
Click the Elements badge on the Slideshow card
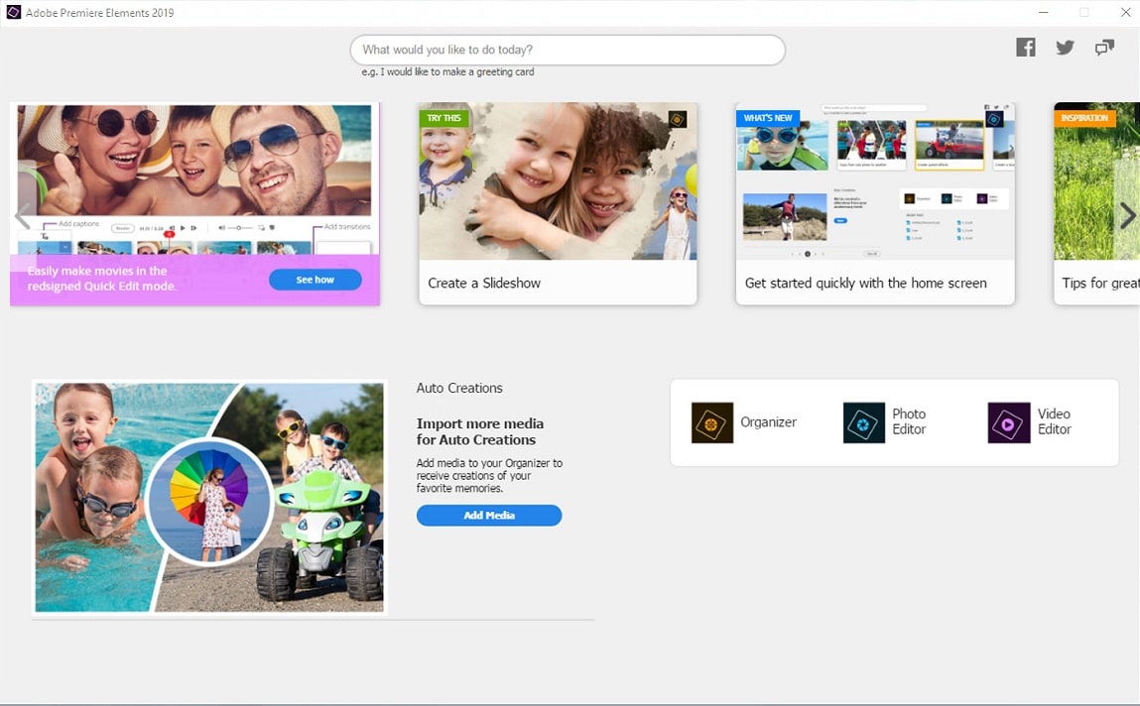[x=679, y=119]
